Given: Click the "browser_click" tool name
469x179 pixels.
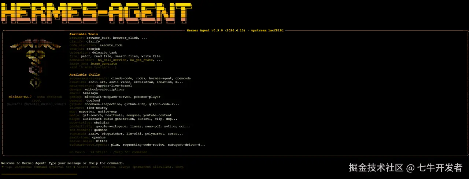Looking at the screenshot, I should (x=126, y=38).
